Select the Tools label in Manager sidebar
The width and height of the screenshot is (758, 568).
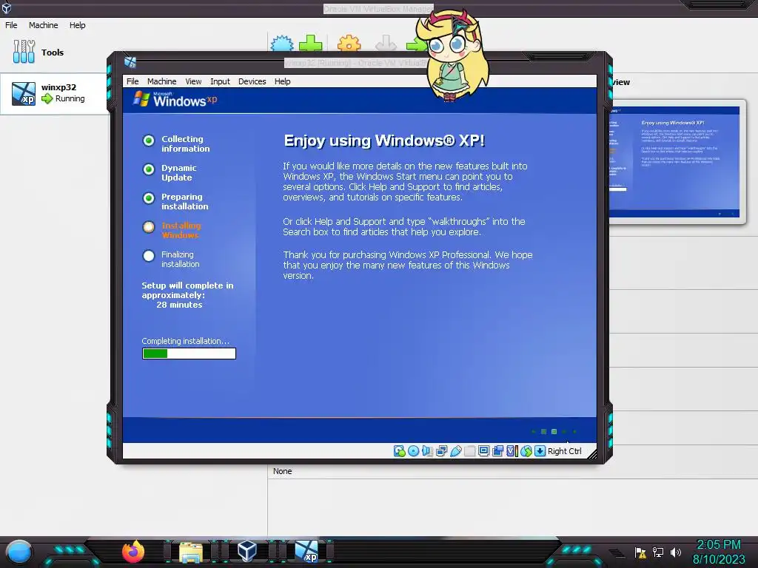[x=53, y=53]
